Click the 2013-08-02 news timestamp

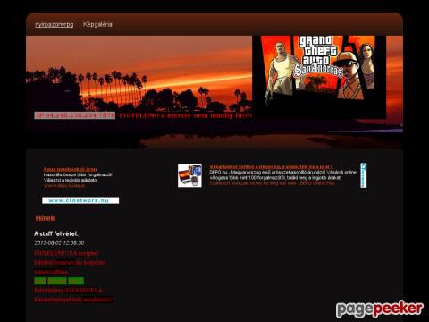pyautogui.click(x=59, y=242)
